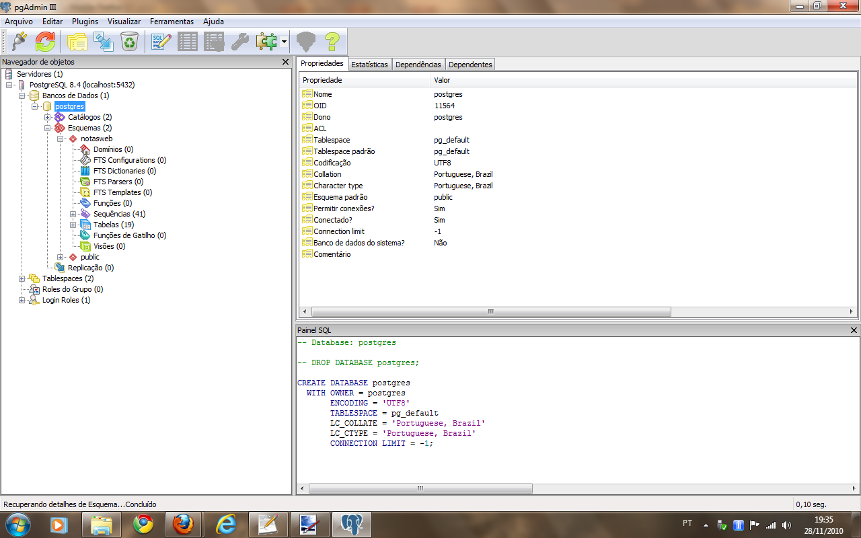Select the Domínios (0) tree item
The height and width of the screenshot is (538, 861).
click(x=113, y=149)
